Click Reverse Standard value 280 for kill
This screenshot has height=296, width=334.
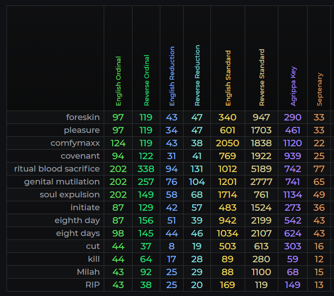(262, 259)
